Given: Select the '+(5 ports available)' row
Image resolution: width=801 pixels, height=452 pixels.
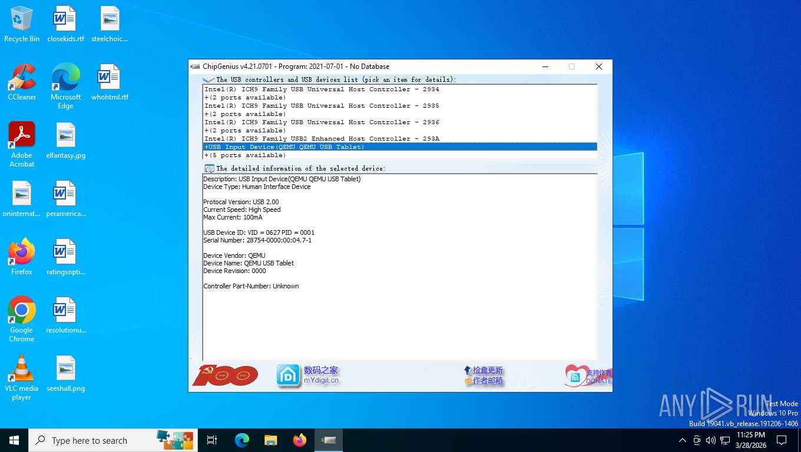Looking at the screenshot, I should pos(400,155).
